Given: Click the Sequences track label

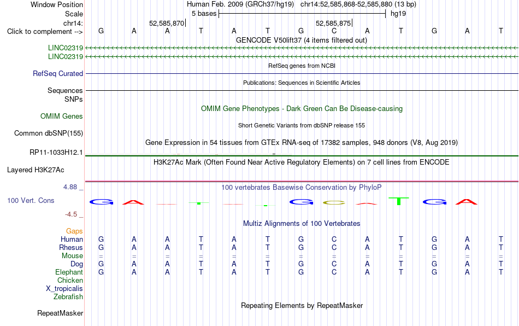Looking at the screenshot, I should [65, 90].
